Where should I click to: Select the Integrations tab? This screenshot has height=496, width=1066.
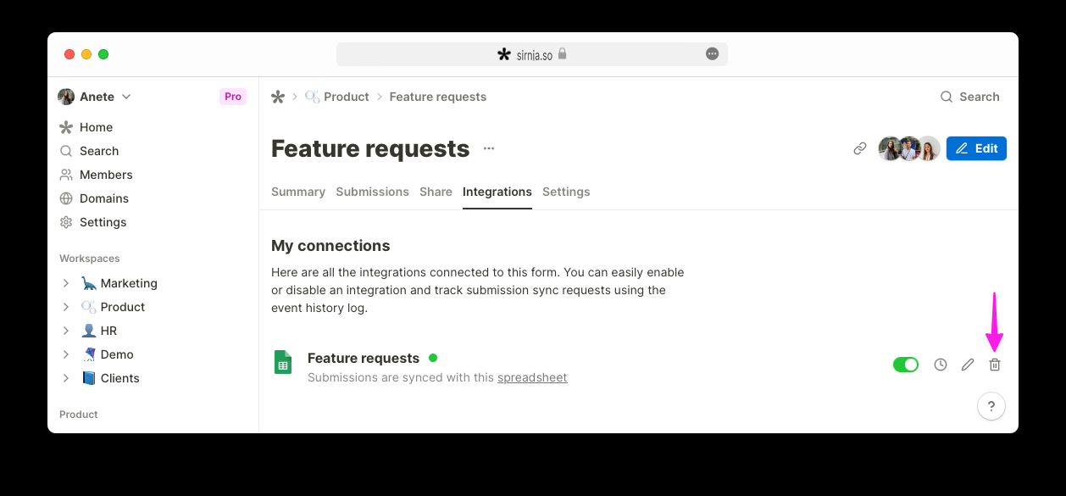(x=497, y=192)
